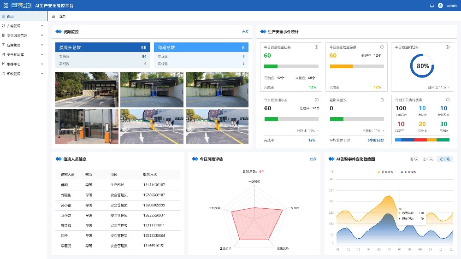
Task: Toggle the blue legend series in trend chart
Action: [x=408, y=172]
